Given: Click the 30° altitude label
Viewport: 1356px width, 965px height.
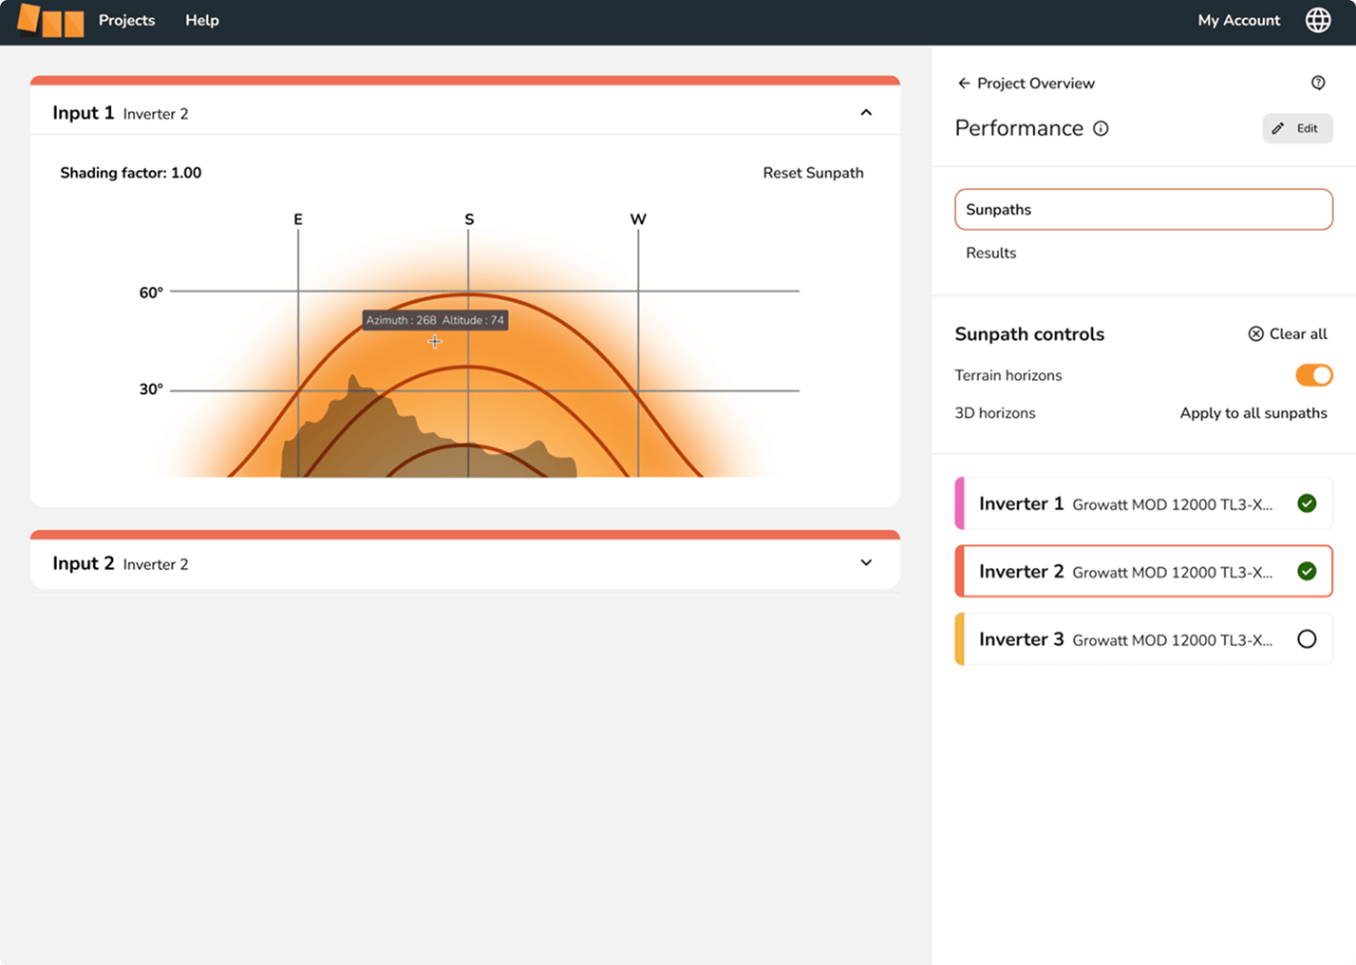Looking at the screenshot, I should click(x=151, y=389).
